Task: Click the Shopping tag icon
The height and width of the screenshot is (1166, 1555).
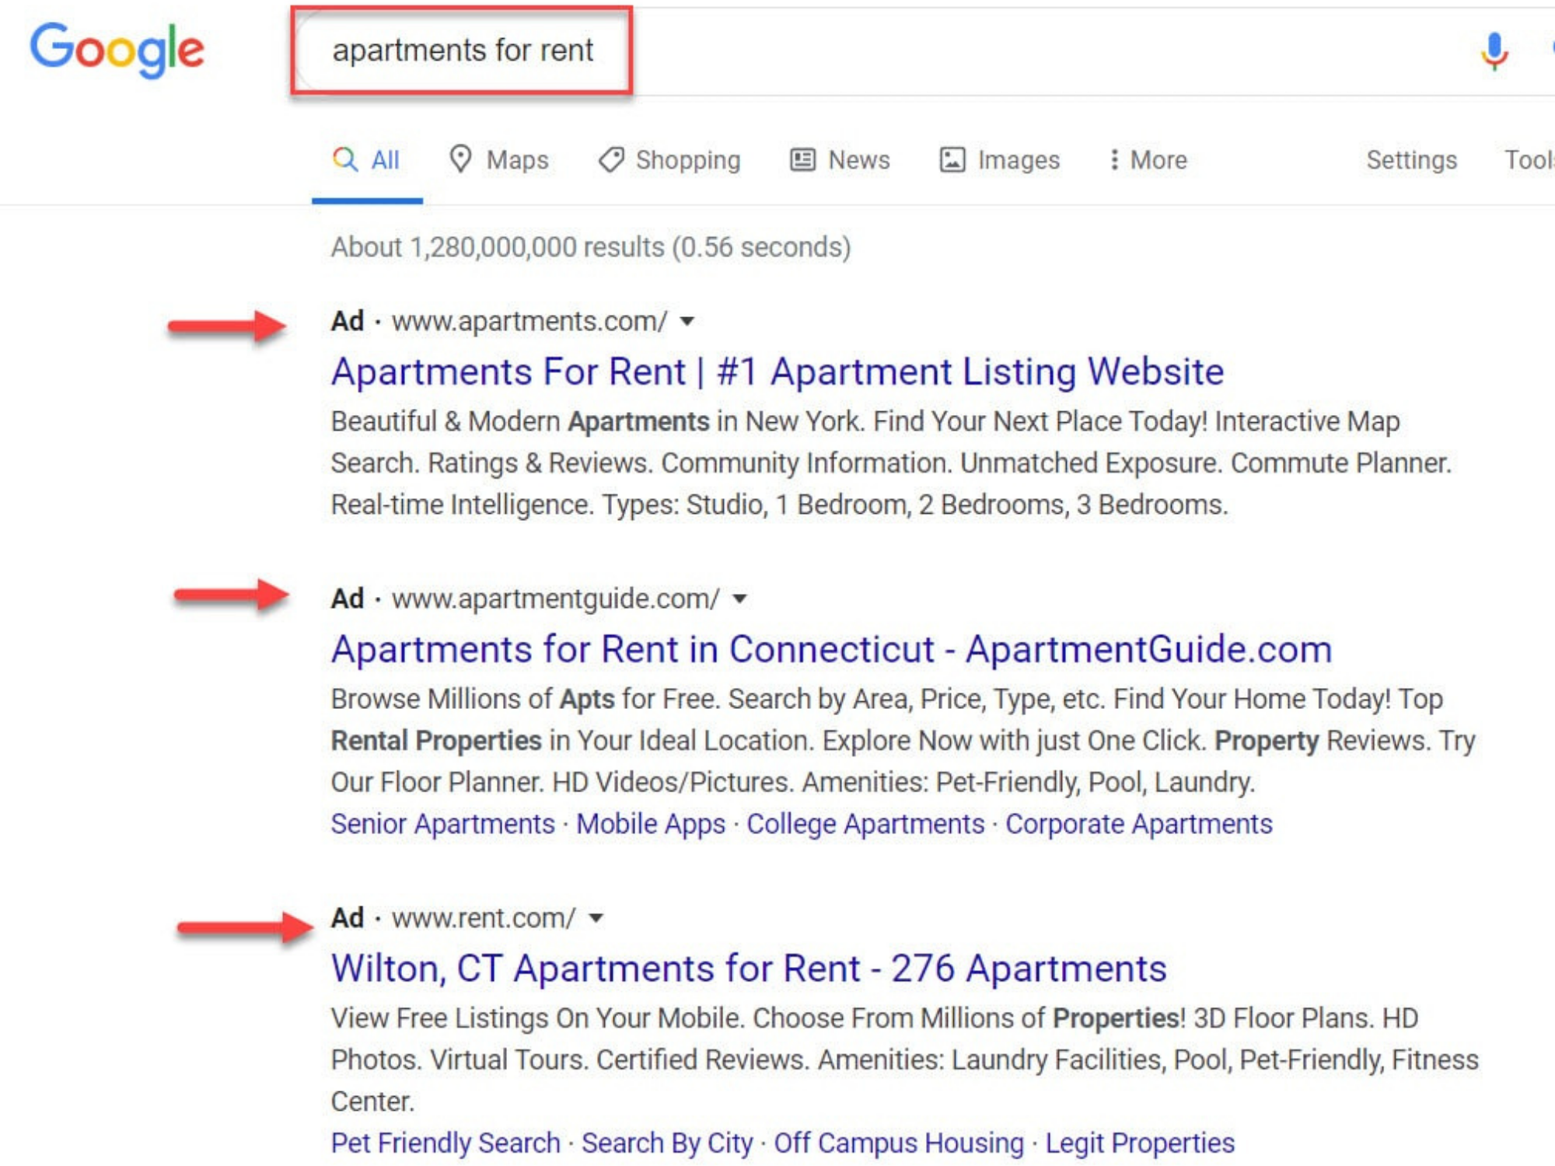Action: pyautogui.click(x=611, y=159)
